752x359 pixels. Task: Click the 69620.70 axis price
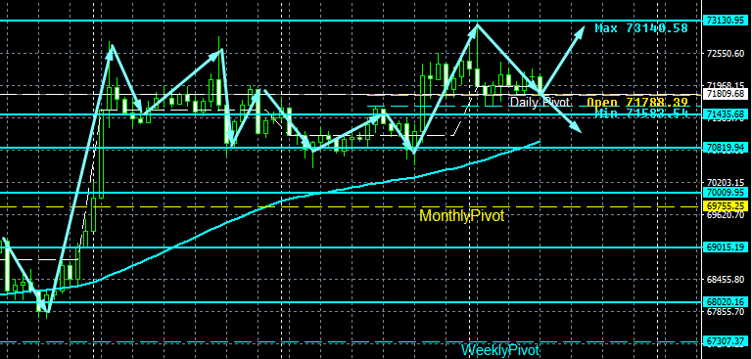pyautogui.click(x=725, y=215)
